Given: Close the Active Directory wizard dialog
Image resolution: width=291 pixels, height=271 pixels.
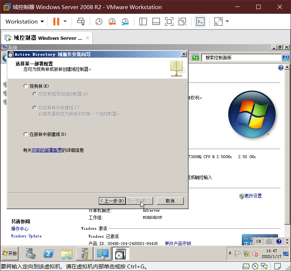Looking at the screenshot, I should tap(184, 54).
